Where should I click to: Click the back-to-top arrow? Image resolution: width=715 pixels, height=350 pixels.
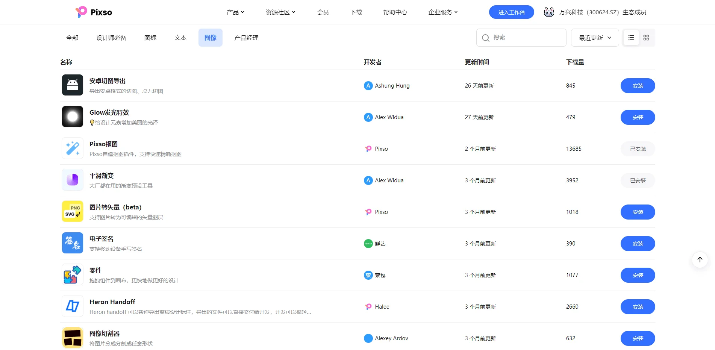[700, 259]
